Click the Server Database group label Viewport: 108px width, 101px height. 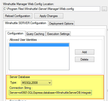coord(20,77)
